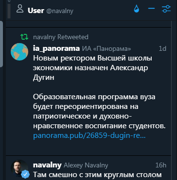Open the ia_panorama globe avatar
177x180 pixels.
coord(19,52)
